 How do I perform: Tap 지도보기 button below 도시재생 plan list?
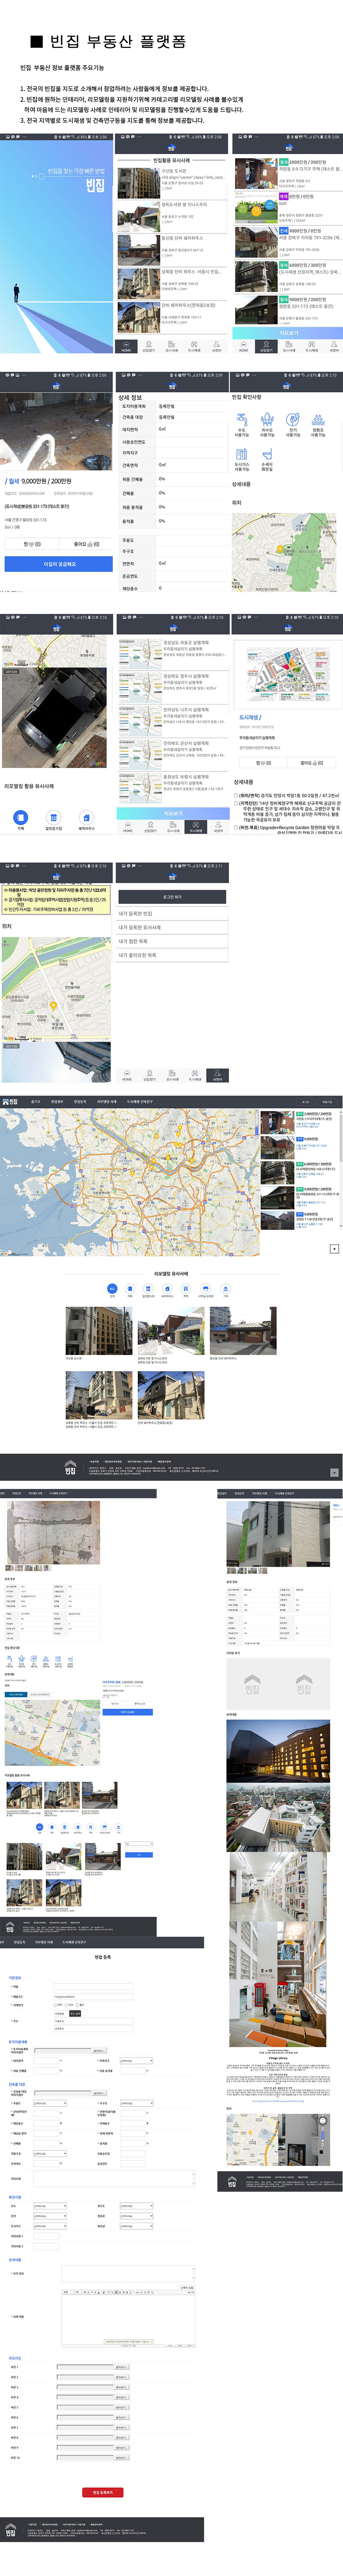[x=173, y=813]
